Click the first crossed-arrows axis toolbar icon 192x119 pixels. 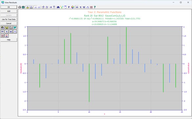tap(43, 7)
